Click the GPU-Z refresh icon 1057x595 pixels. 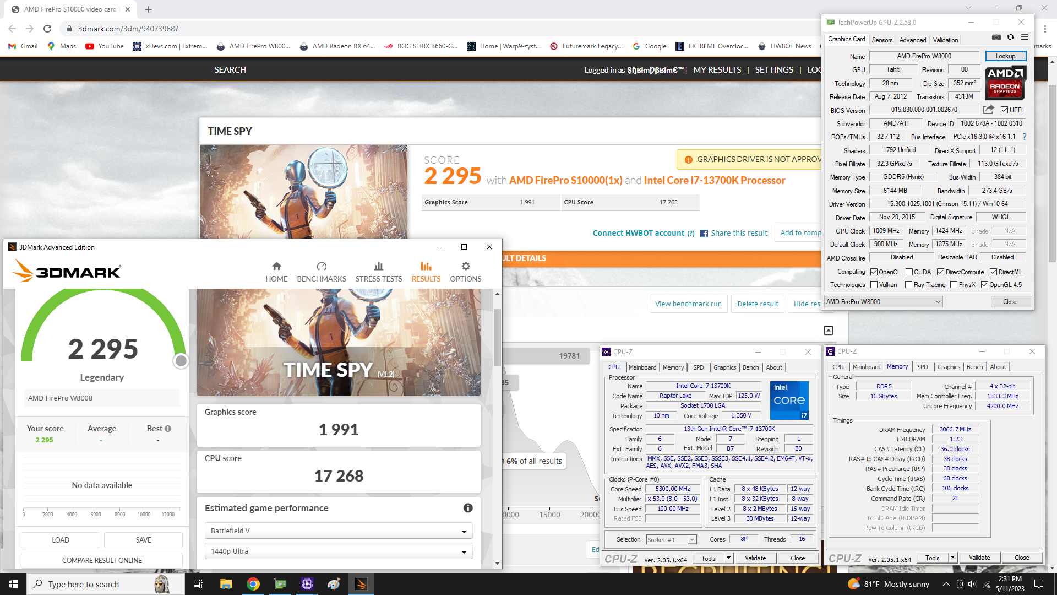pos(1010,37)
